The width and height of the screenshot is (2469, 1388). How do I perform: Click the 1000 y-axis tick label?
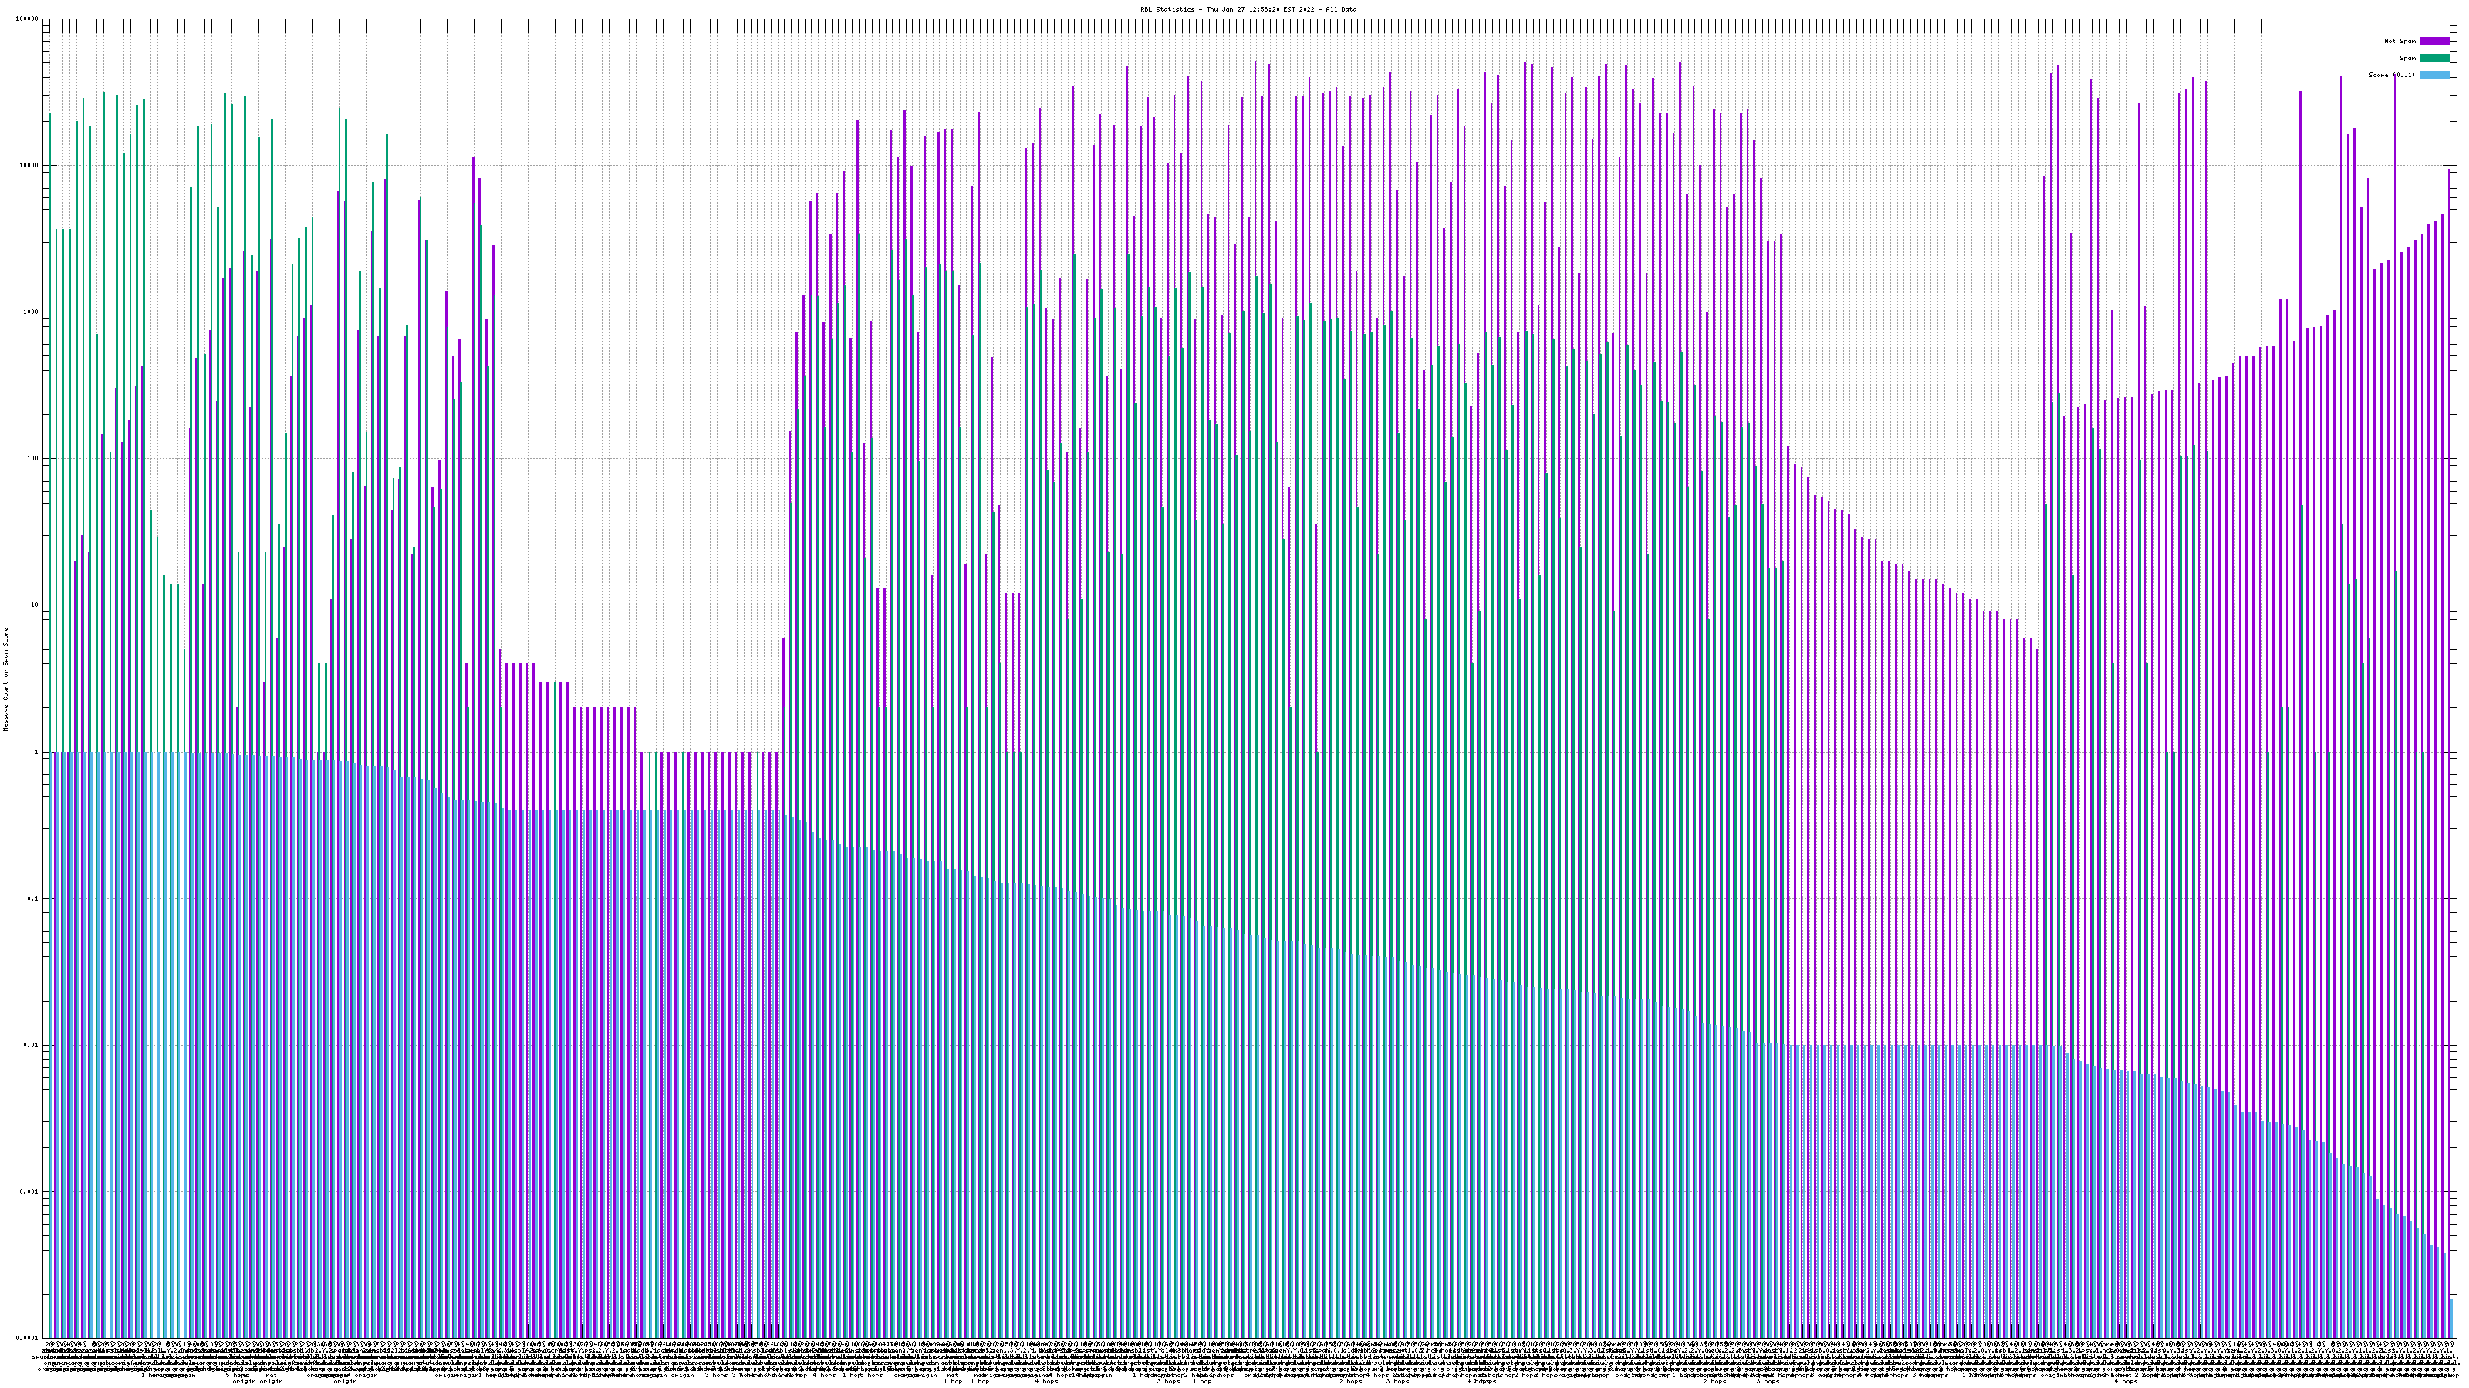(32, 312)
